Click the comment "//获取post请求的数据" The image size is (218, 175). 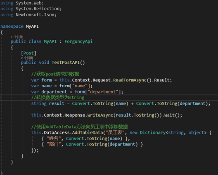55,74
